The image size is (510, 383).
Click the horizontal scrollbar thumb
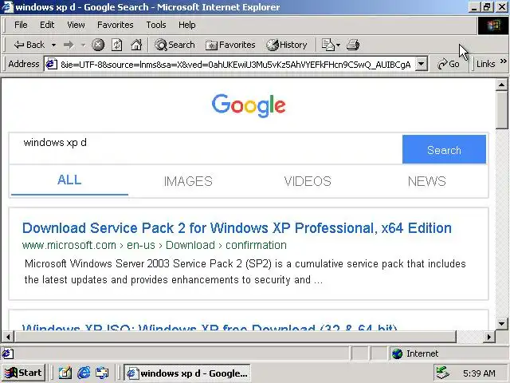click(235, 337)
